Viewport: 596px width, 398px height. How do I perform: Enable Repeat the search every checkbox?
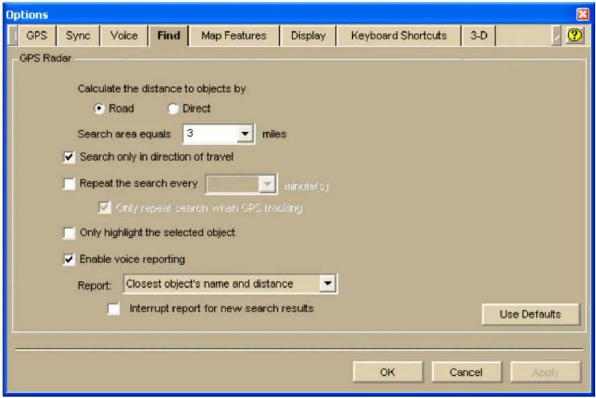tap(69, 183)
